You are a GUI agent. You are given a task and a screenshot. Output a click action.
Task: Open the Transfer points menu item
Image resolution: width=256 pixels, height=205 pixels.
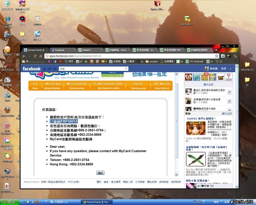(77, 86)
